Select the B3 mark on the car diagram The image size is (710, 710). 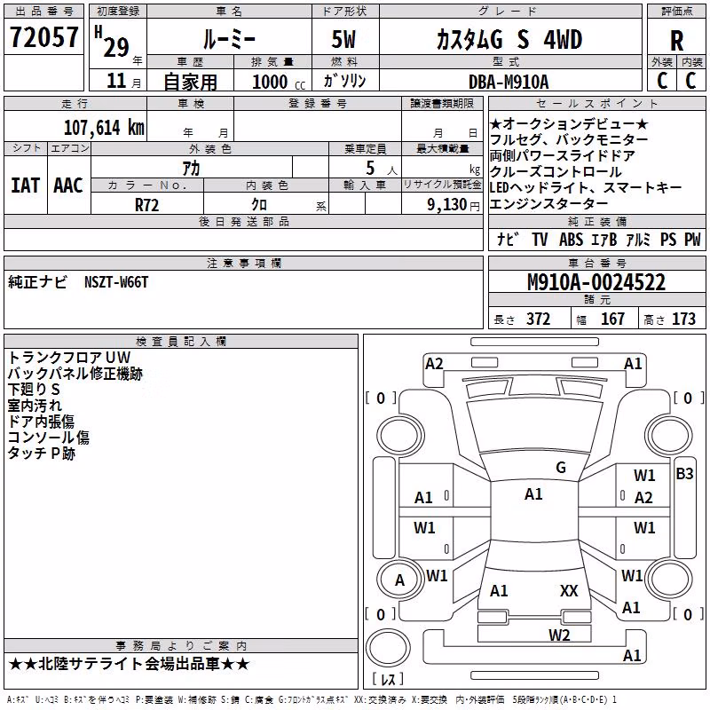pyautogui.click(x=684, y=474)
